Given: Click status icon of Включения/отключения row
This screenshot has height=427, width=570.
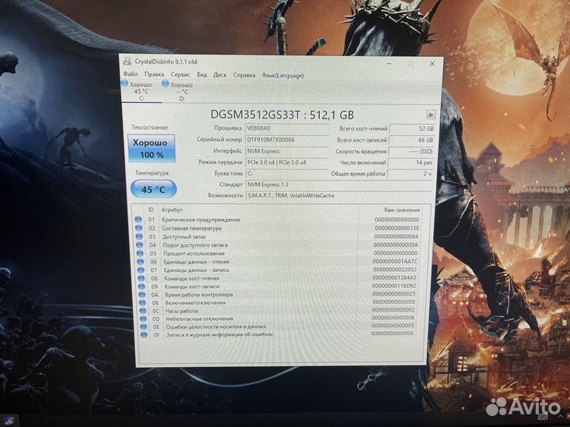Looking at the screenshot, I should point(142,303).
